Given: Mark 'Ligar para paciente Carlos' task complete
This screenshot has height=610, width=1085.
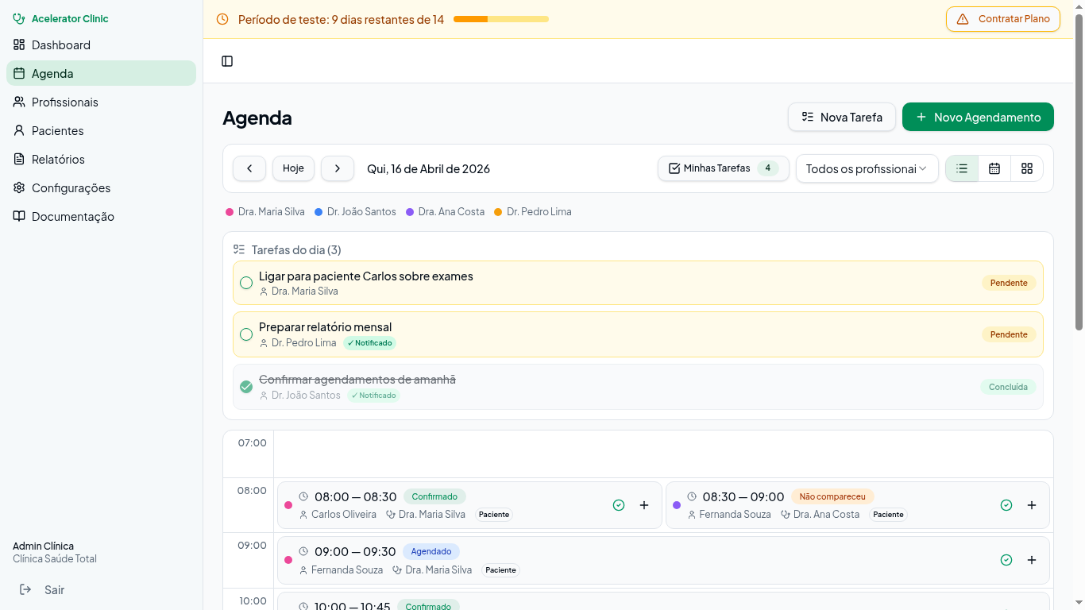Looking at the screenshot, I should click(246, 283).
